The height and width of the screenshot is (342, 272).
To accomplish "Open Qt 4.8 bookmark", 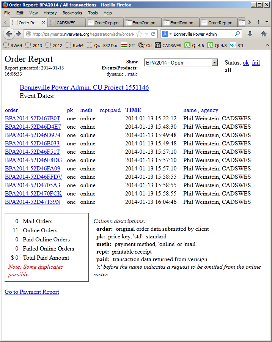I will [217, 46].
